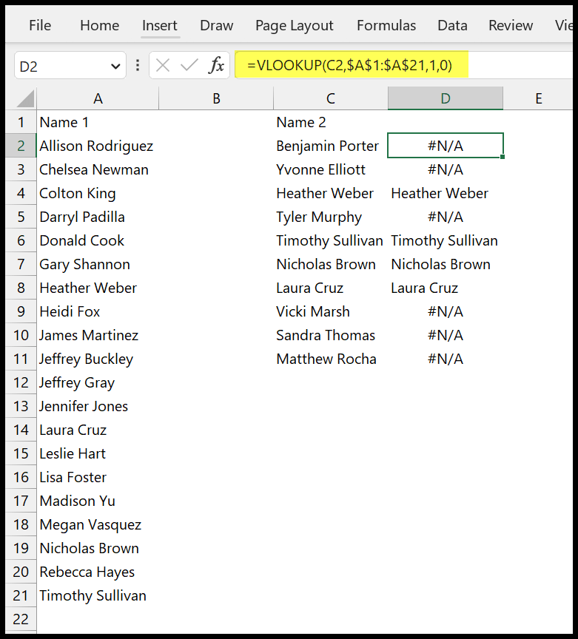Open the File menu
The width and height of the screenshot is (578, 639).
[x=40, y=25]
